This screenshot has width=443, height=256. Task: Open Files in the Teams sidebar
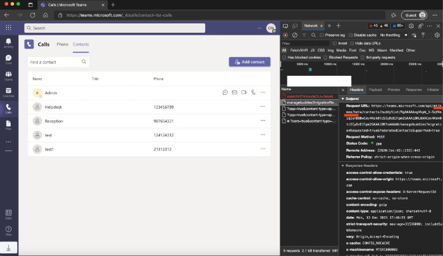tap(8, 125)
